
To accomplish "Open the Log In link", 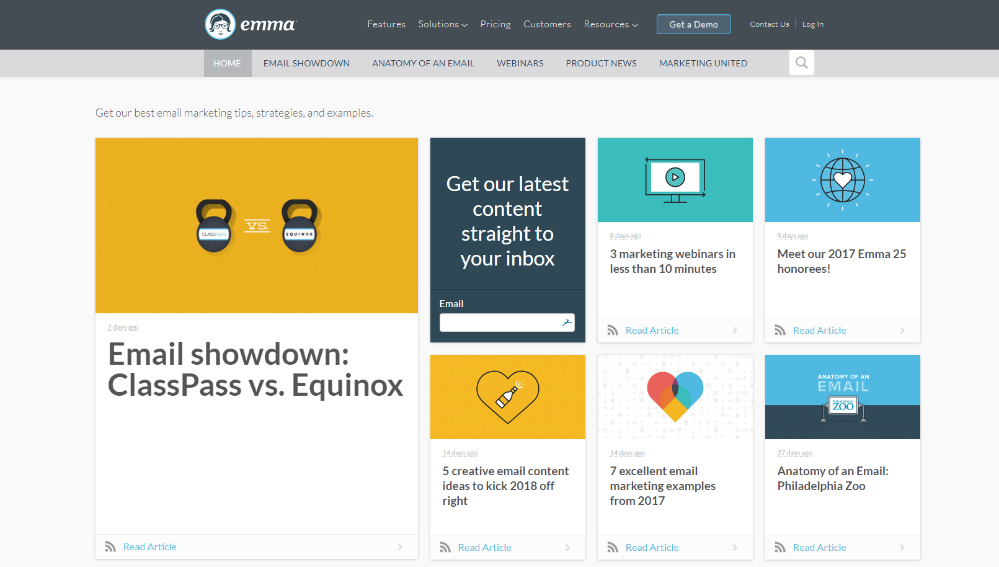I will [x=813, y=24].
